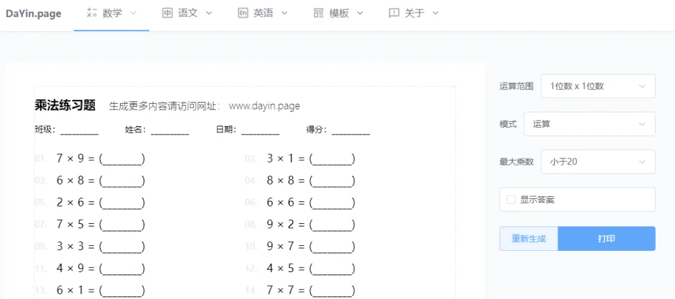The image size is (675, 299).
Task: Click the DaYin.page logo
Action: [x=34, y=13]
